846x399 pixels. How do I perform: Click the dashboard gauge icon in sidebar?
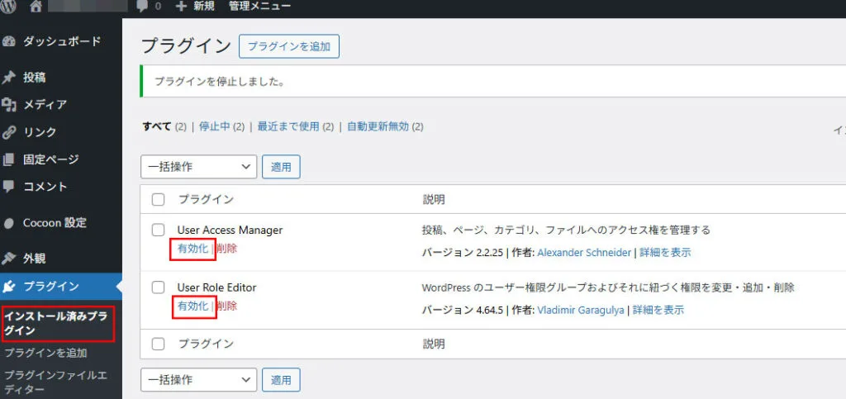pyautogui.click(x=10, y=41)
